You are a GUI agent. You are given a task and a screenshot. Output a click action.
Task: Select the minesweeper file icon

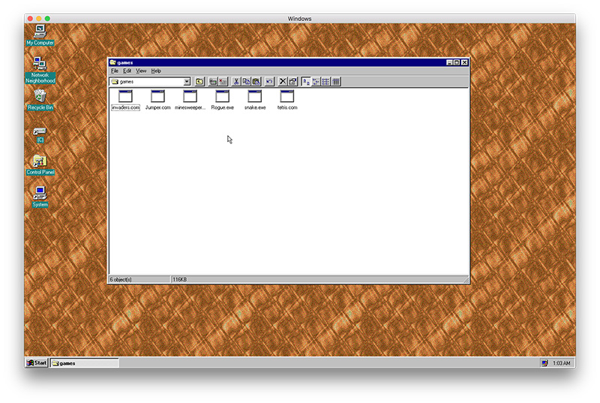(190, 96)
